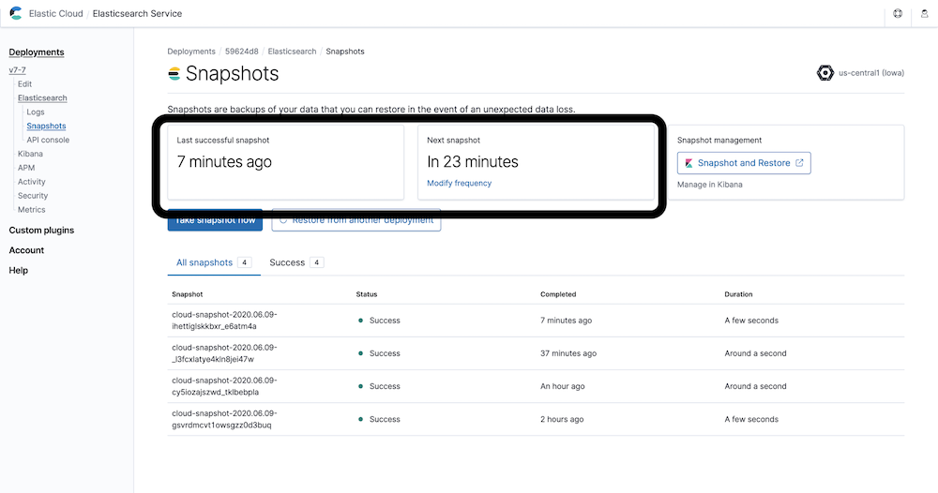Open Deployments in the sidebar
Image resolution: width=938 pixels, height=493 pixels.
[x=37, y=52]
